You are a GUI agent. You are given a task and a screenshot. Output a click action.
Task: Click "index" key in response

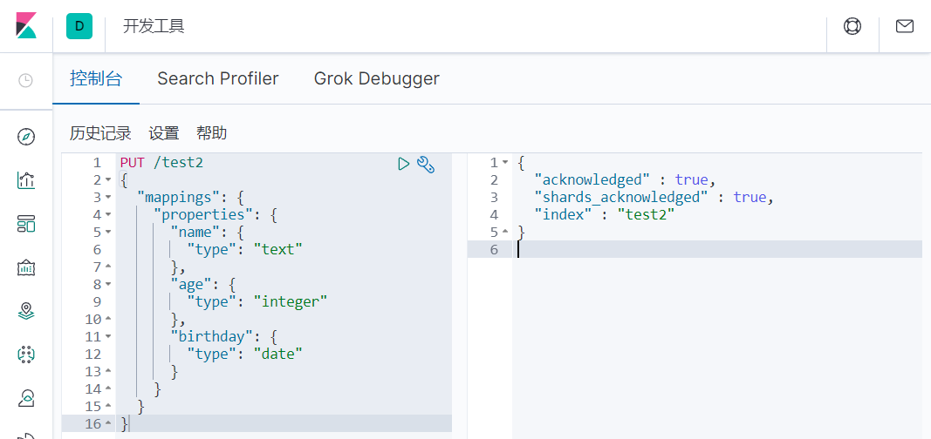pos(564,214)
